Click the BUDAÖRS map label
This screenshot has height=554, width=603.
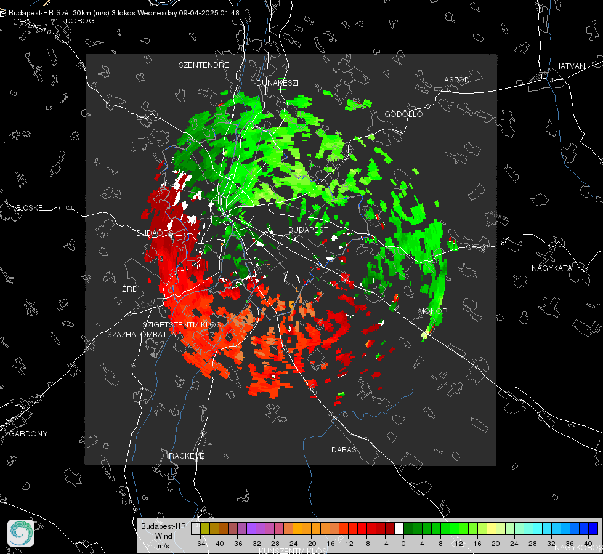pyautogui.click(x=155, y=233)
